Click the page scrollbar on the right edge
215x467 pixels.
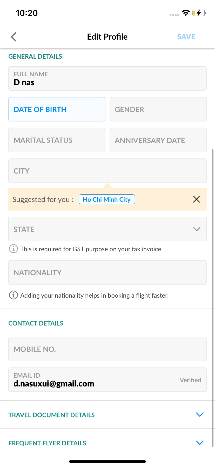pyautogui.click(x=213, y=298)
